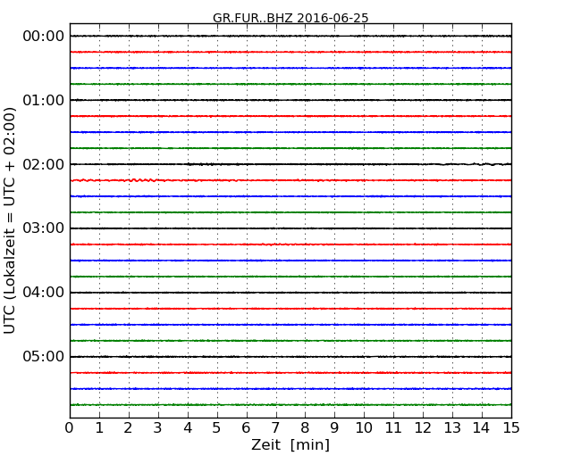Click the 01:00 time label
The image size is (581, 464).
tap(44, 100)
